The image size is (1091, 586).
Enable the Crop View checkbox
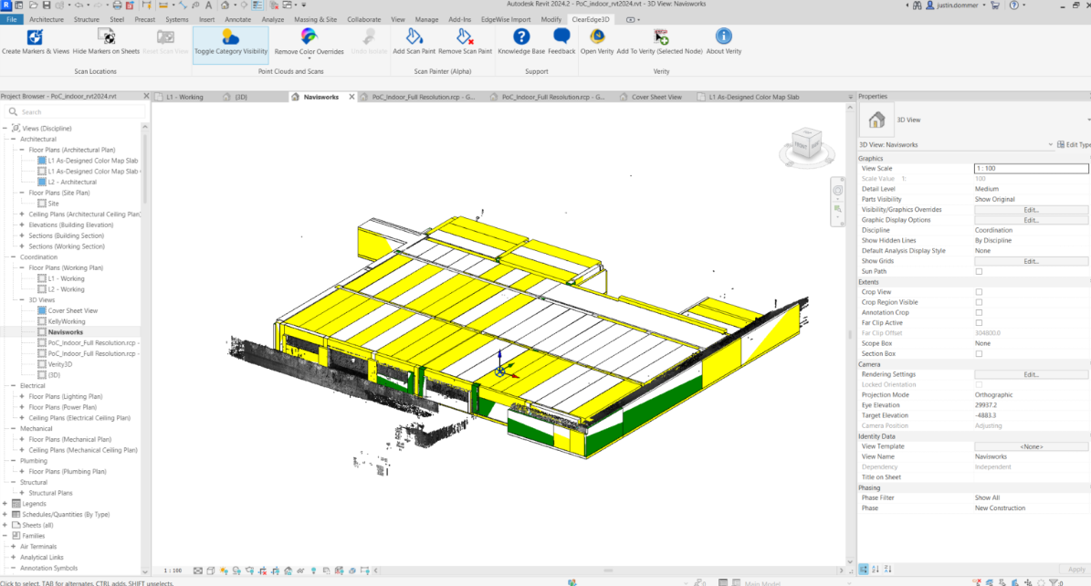click(x=979, y=292)
